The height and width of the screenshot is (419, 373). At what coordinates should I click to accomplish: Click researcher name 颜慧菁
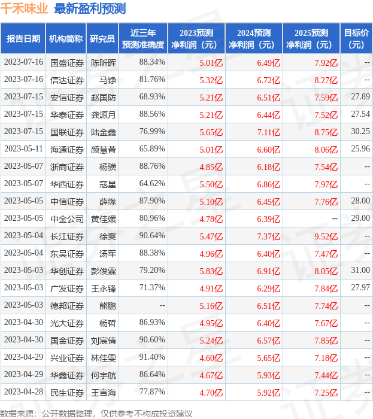[104, 150]
